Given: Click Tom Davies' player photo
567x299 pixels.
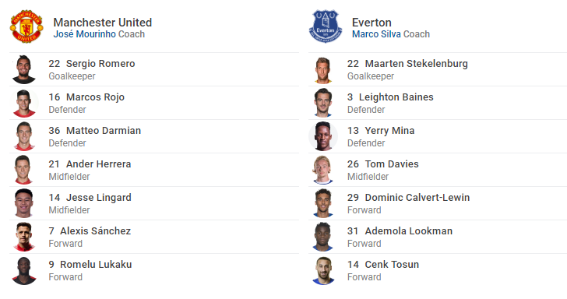Looking at the screenshot, I should (323, 170).
